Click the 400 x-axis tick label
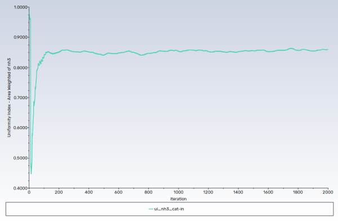The height and width of the screenshot is (221, 338). point(88,192)
